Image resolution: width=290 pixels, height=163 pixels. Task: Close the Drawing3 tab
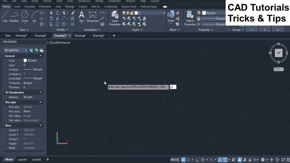(x=70, y=36)
